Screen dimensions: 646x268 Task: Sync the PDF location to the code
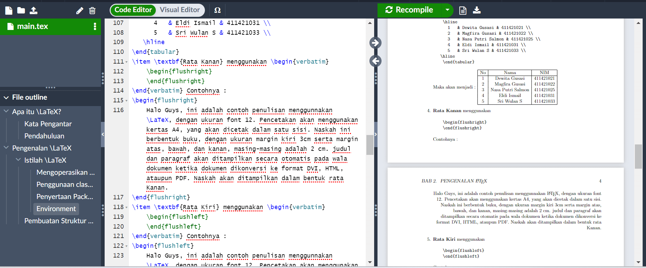click(x=375, y=61)
